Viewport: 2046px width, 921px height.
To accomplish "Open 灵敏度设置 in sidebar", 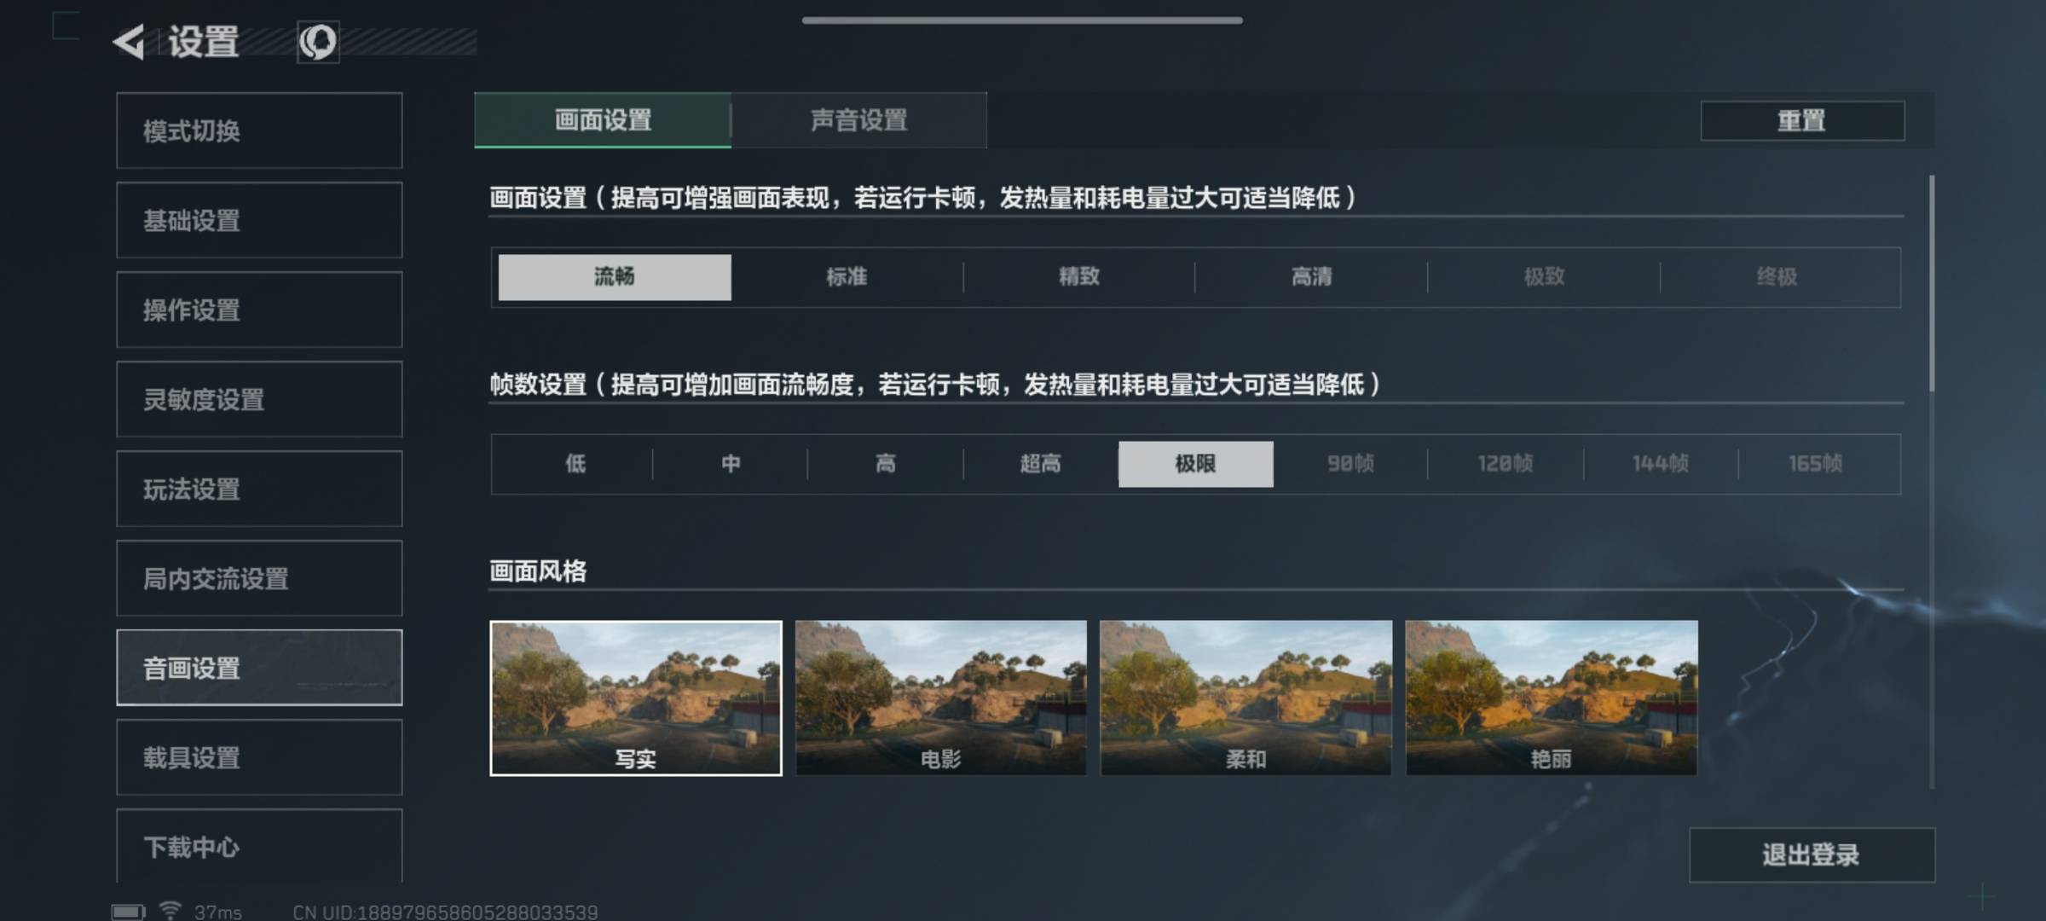I will (259, 399).
